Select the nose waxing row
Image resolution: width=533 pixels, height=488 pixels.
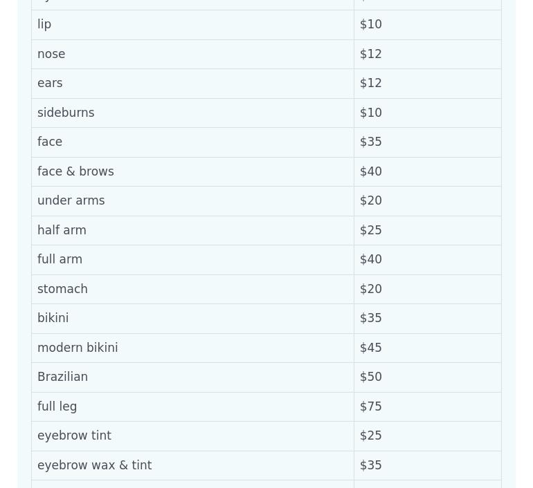(x=51, y=54)
